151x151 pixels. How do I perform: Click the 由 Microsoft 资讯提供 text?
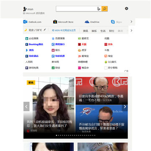(34, 13)
